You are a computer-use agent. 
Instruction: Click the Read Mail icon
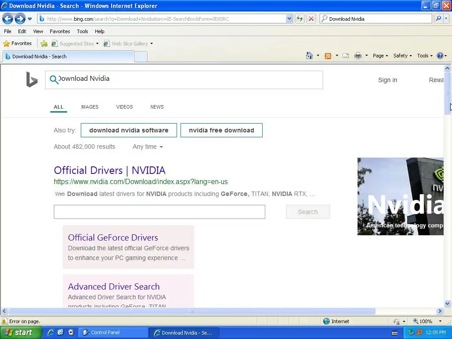click(x=346, y=56)
